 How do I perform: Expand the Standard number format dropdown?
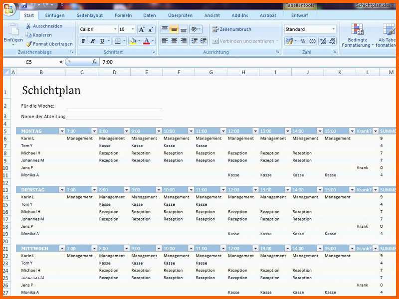[x=334, y=29]
